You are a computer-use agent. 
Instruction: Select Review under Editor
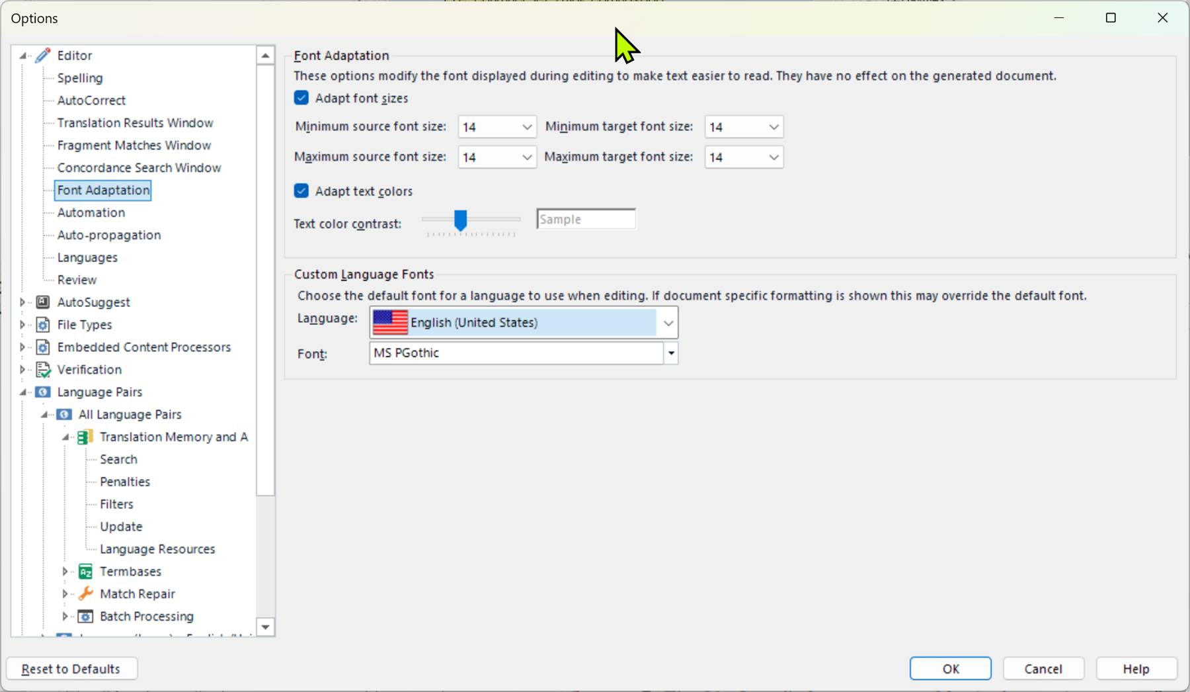77,281
